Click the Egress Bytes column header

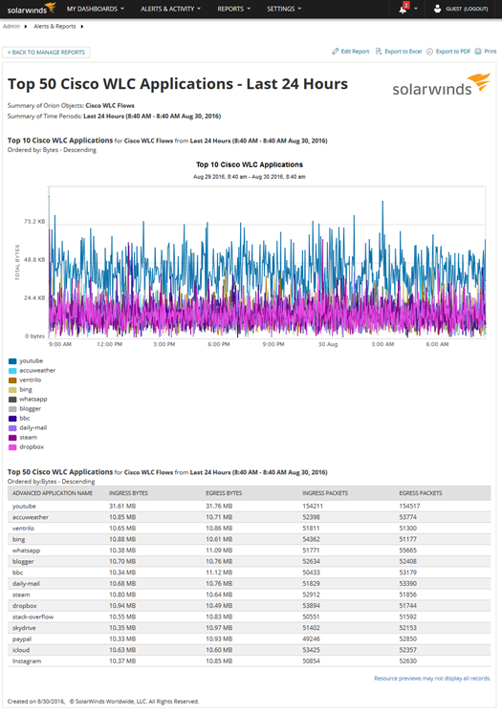coord(224,493)
